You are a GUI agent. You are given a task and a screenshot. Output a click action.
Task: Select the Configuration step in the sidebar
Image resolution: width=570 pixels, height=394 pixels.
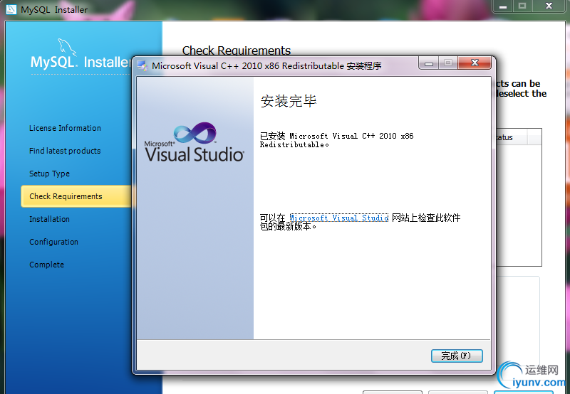(54, 242)
